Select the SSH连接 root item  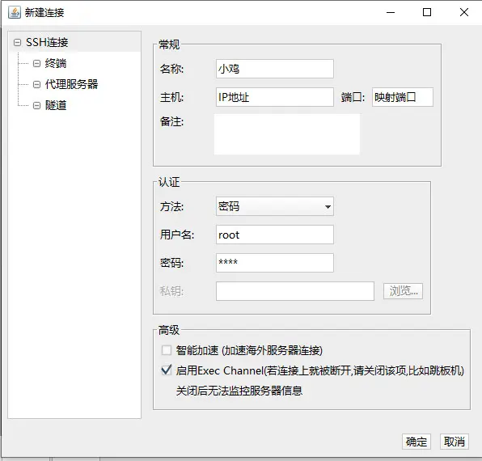point(47,42)
